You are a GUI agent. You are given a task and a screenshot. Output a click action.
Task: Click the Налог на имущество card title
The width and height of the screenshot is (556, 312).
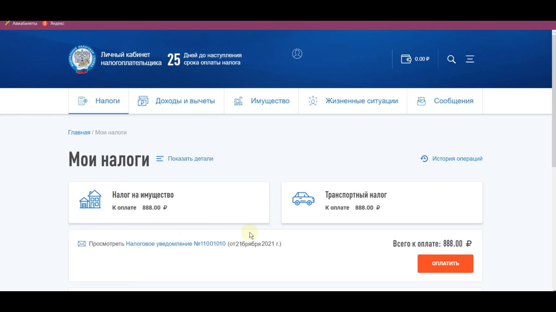pyautogui.click(x=143, y=195)
